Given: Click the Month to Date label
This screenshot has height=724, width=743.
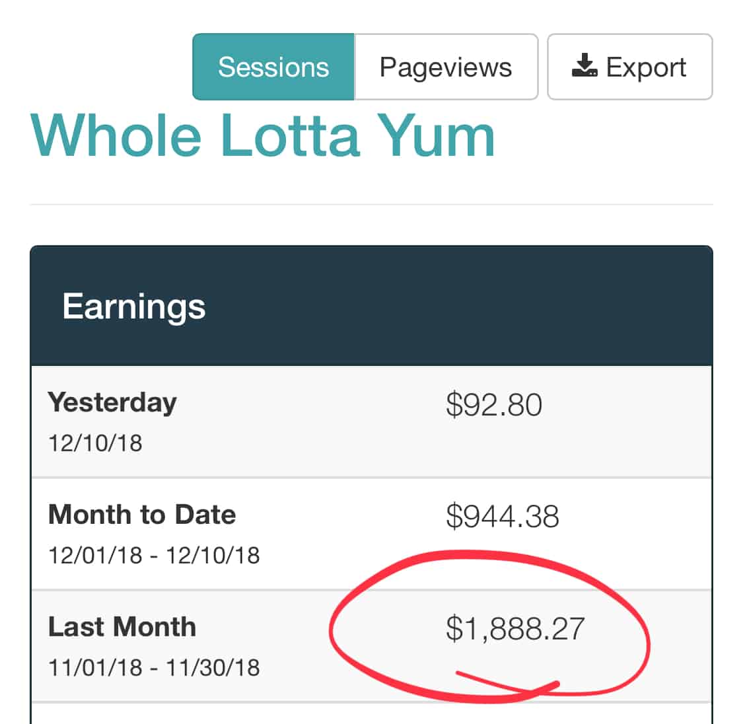Looking at the screenshot, I should (142, 515).
